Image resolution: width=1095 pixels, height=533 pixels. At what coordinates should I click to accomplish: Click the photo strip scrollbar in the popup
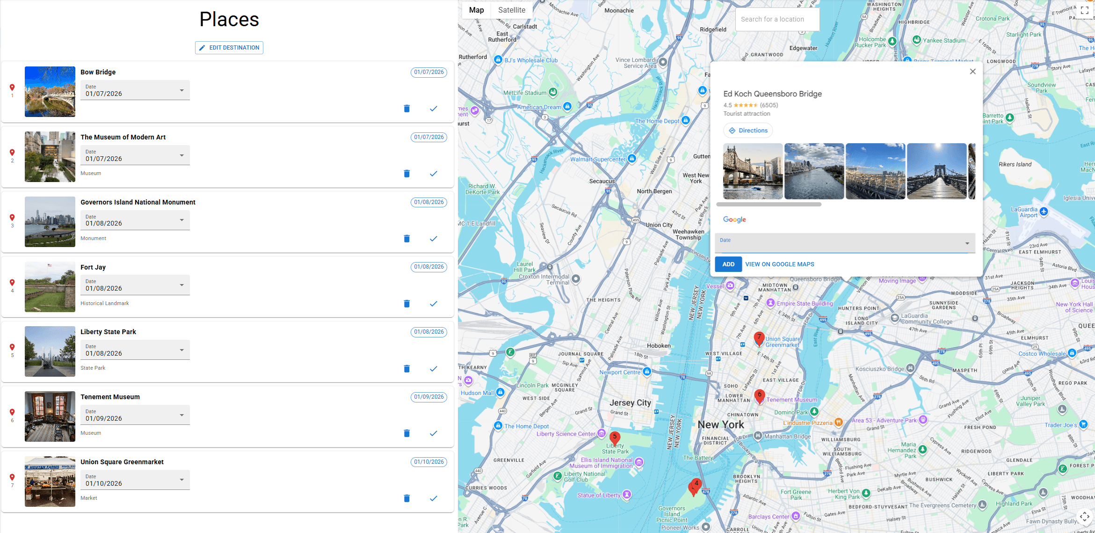769,204
